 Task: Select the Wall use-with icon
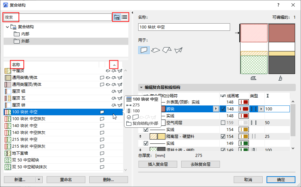point(144,50)
